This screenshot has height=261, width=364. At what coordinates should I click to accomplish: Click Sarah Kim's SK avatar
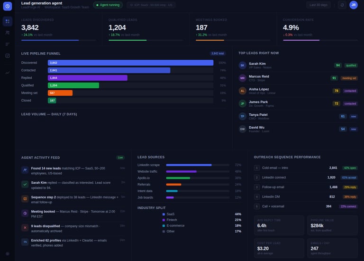[x=242, y=65]
